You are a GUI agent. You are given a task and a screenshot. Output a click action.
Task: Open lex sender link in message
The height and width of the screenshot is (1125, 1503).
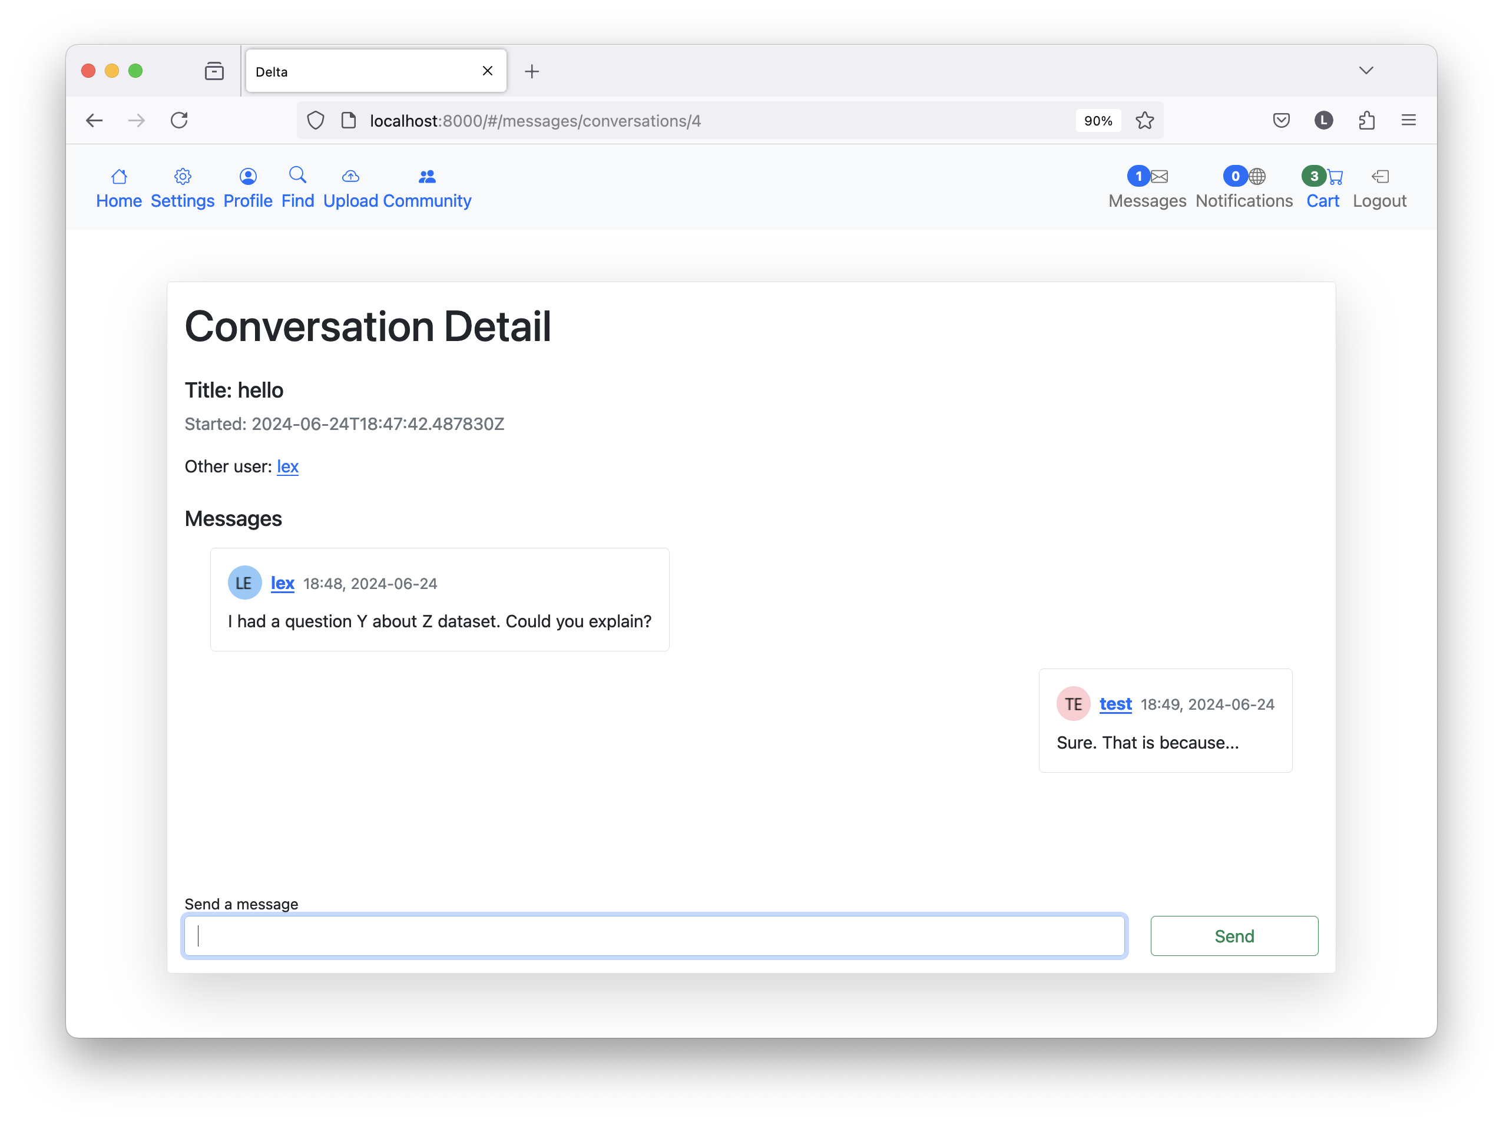283,583
